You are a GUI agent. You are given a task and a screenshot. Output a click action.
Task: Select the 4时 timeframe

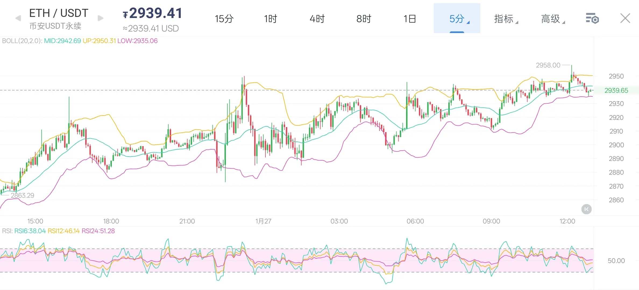pos(317,19)
